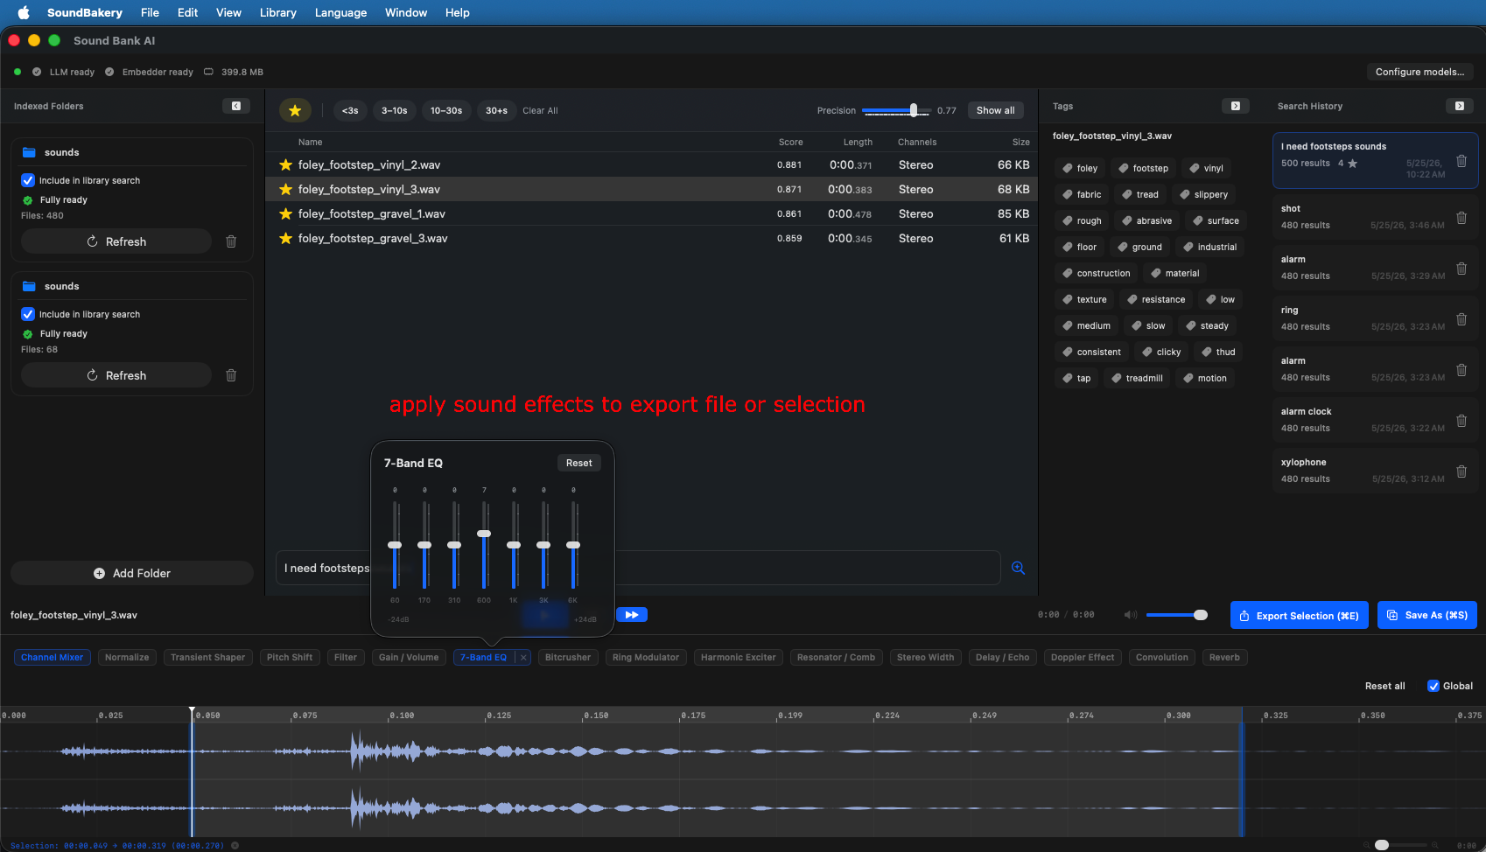Unstar foley_footstep_vinyl_2.wav

pyautogui.click(x=285, y=164)
